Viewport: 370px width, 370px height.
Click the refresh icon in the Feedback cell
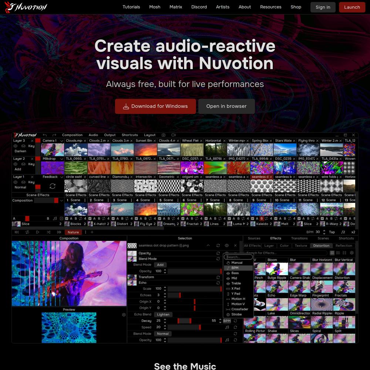coord(53,186)
